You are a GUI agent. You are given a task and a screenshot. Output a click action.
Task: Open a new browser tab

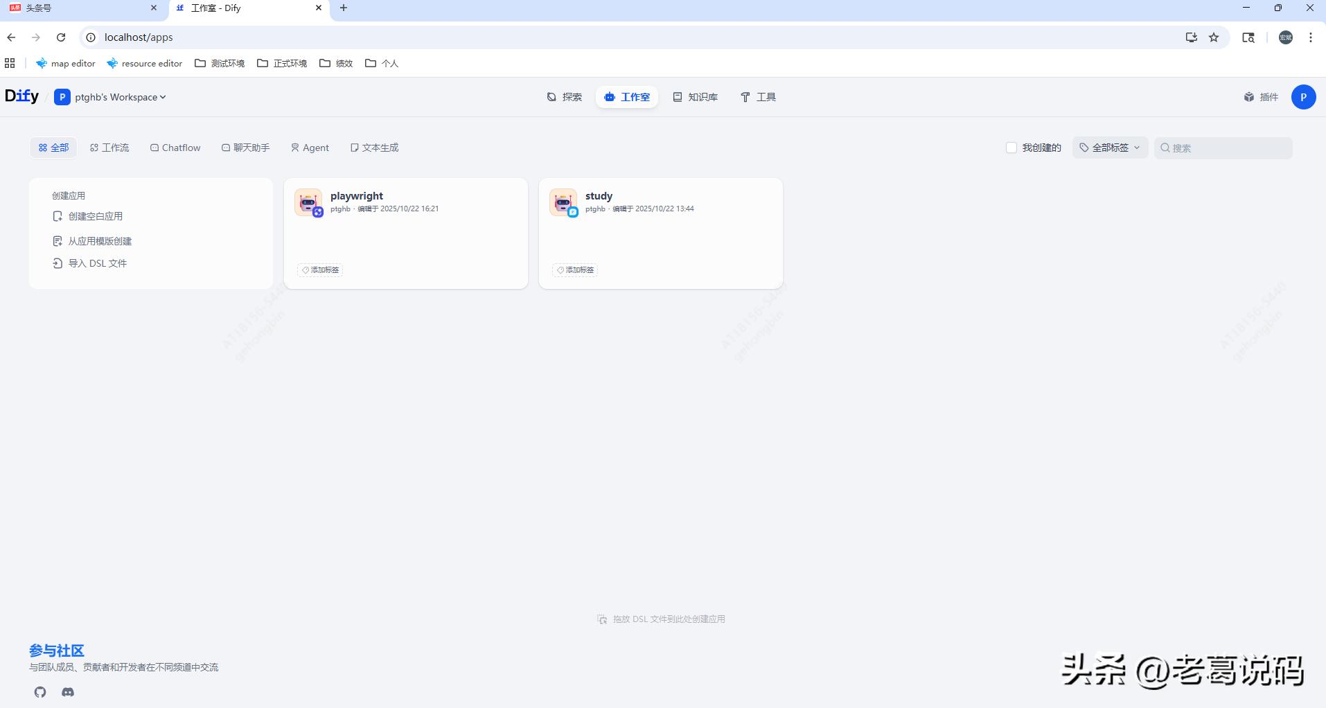(344, 8)
